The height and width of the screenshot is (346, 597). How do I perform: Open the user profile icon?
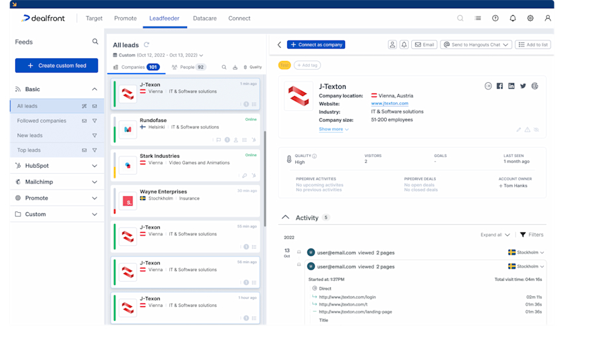click(547, 19)
